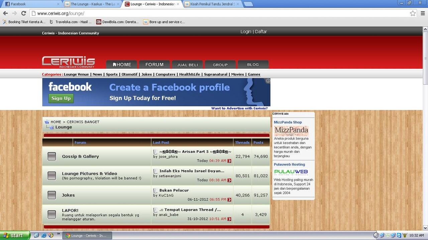Open the Supranatural category link
The image size is (428, 240).
[x=216, y=74]
